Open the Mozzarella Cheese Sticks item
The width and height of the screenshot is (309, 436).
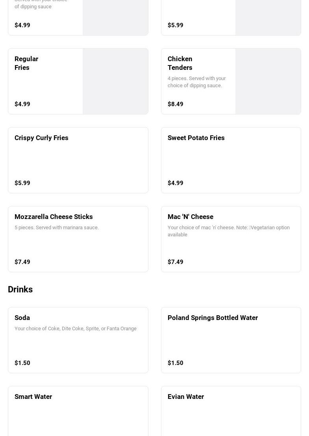tap(54, 217)
